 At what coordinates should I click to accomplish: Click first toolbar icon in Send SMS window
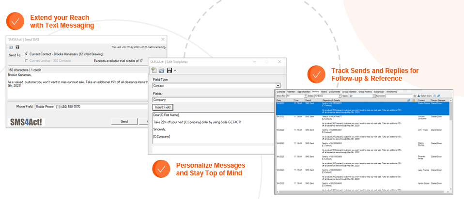coord(11,47)
